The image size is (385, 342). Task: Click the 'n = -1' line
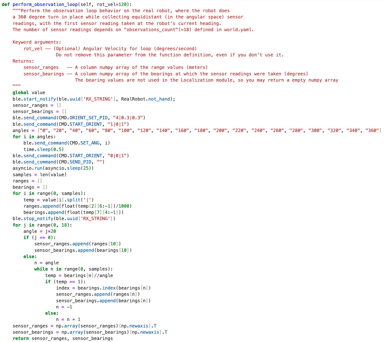[64, 307]
